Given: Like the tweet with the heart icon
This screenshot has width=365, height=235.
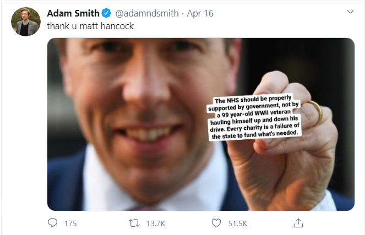Looking at the screenshot, I should click(x=216, y=223).
